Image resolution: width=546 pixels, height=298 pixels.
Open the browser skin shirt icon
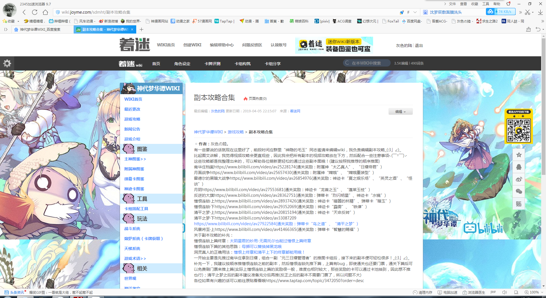508,4
